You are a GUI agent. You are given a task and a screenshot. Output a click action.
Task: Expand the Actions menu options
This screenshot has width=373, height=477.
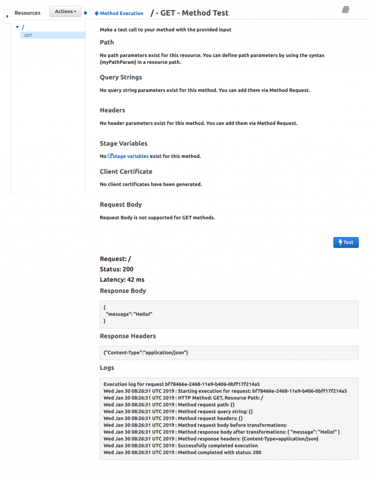65,11
